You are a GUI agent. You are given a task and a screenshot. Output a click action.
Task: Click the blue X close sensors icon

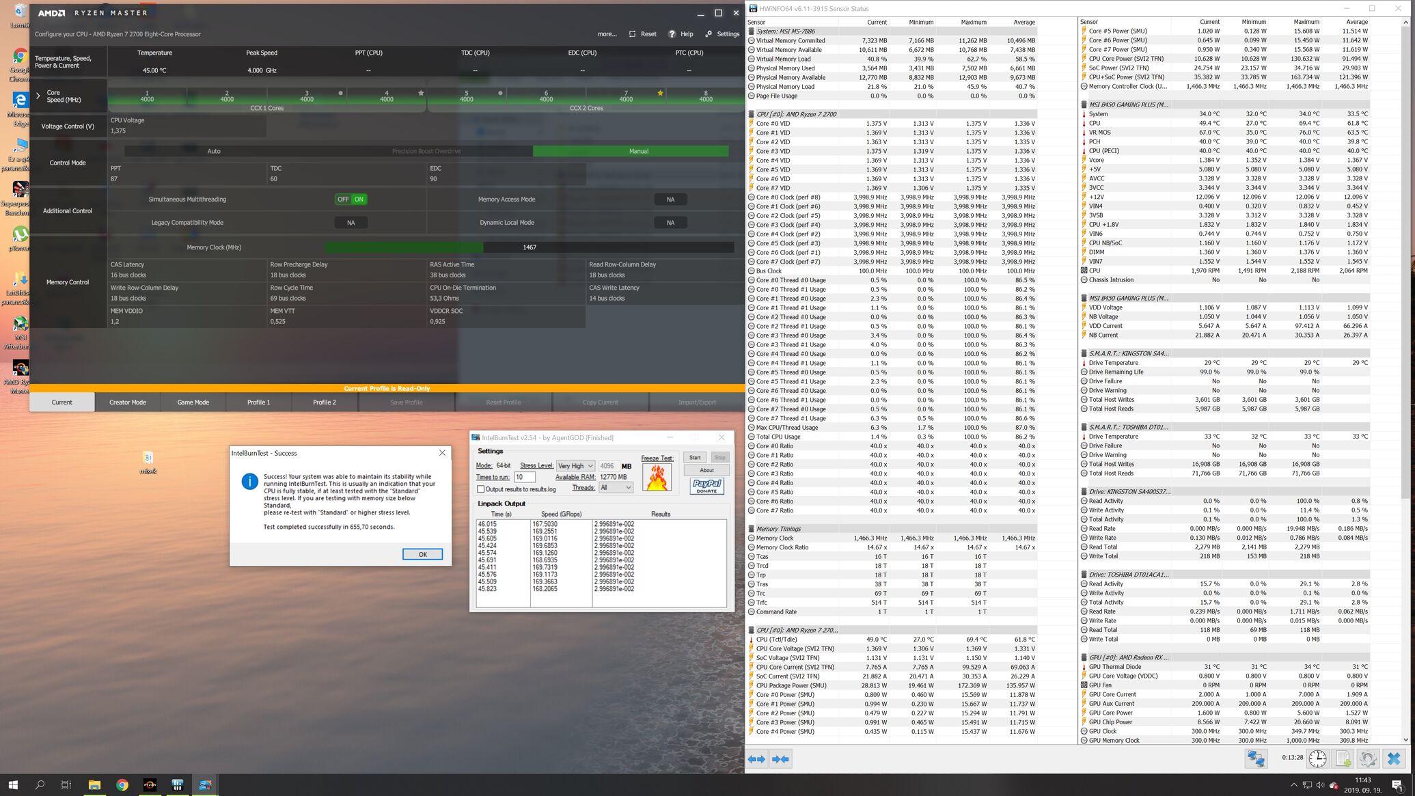[1394, 758]
